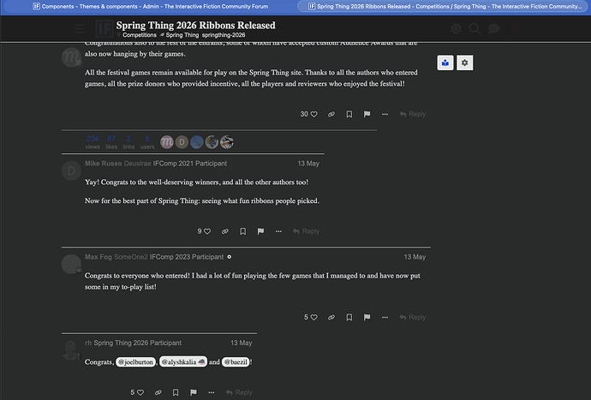
Task: Copy link to Mike Russo's post
Action: [x=225, y=231]
